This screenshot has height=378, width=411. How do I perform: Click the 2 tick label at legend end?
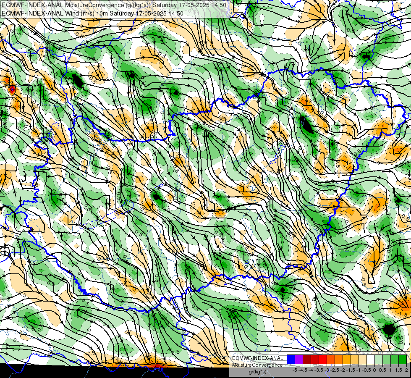point(406,370)
